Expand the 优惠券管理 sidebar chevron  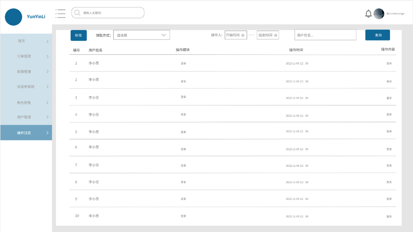pyautogui.click(x=48, y=87)
